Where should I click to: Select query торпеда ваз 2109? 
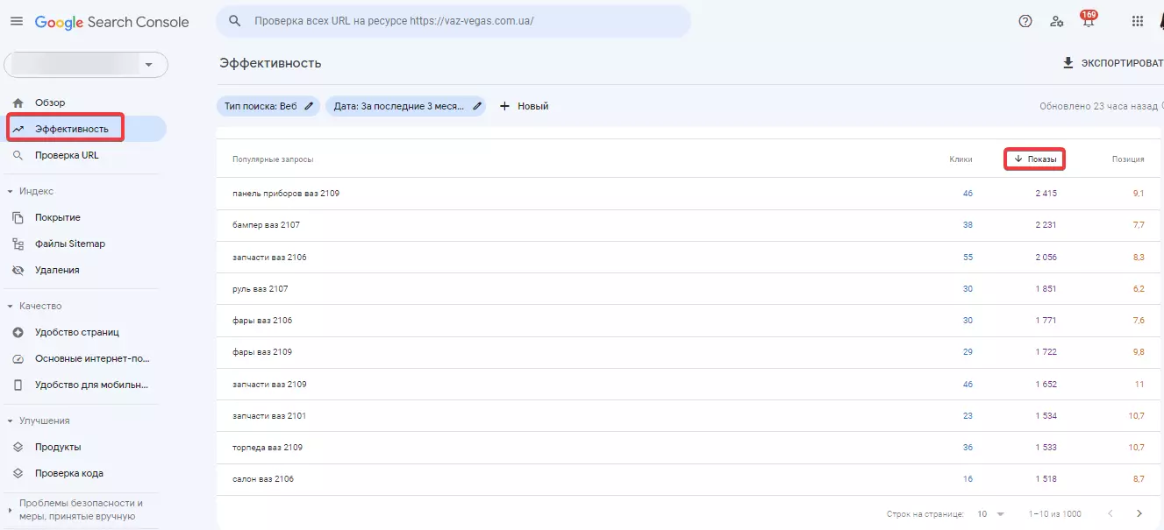(x=268, y=447)
